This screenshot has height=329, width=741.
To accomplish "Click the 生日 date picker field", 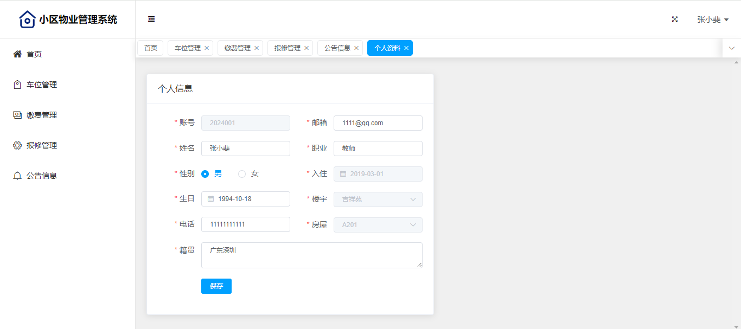I will 245,199.
